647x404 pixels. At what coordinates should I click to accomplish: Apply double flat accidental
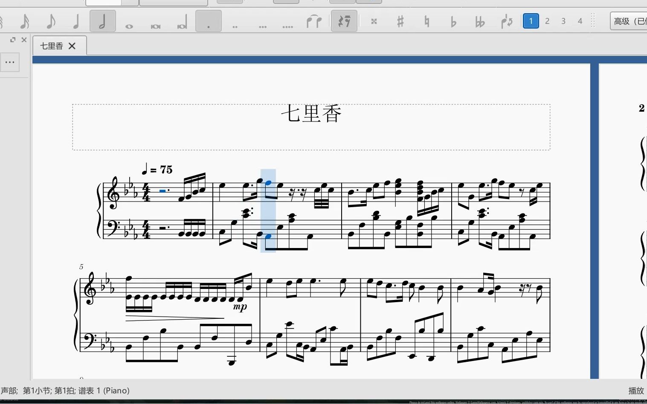[480, 21]
